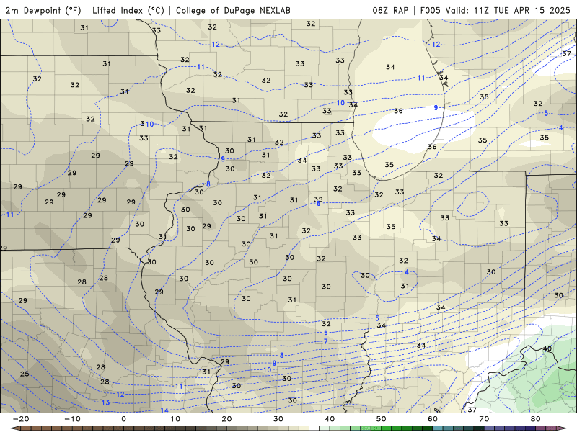Screen dimensions: 577x432
Task: Click the blue contour label 13
Action: tap(105, 402)
